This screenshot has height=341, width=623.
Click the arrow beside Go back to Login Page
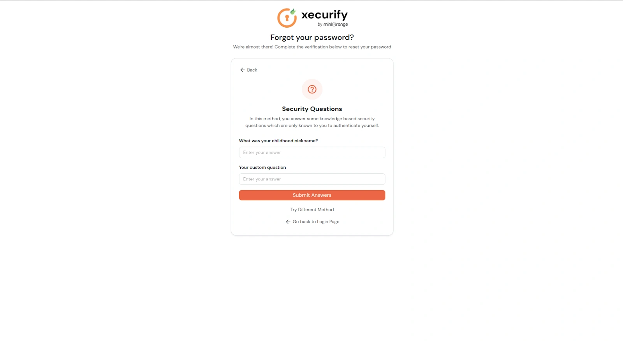click(x=287, y=222)
